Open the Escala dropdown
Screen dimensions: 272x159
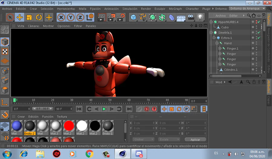(169, 139)
